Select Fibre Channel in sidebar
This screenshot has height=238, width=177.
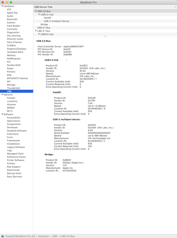(14, 42)
